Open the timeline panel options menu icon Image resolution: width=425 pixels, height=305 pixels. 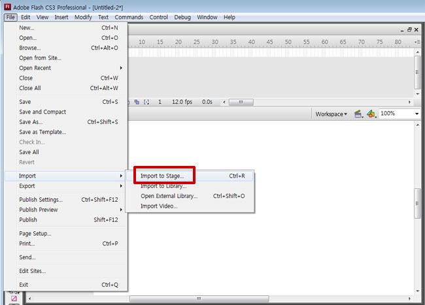(417, 42)
